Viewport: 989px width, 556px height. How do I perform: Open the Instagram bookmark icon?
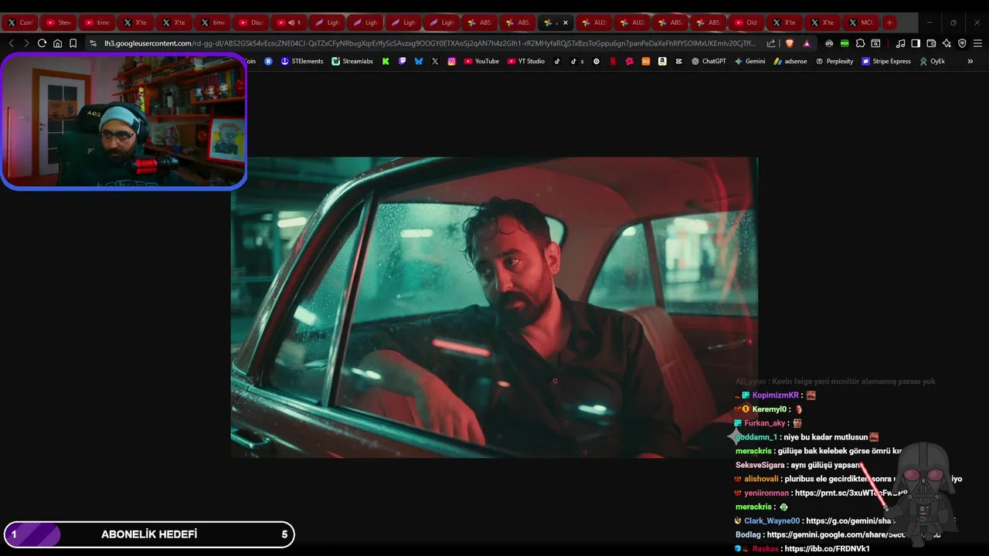[451, 61]
